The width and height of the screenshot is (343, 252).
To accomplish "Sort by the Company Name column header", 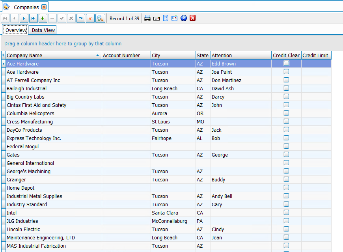I will [x=54, y=55].
